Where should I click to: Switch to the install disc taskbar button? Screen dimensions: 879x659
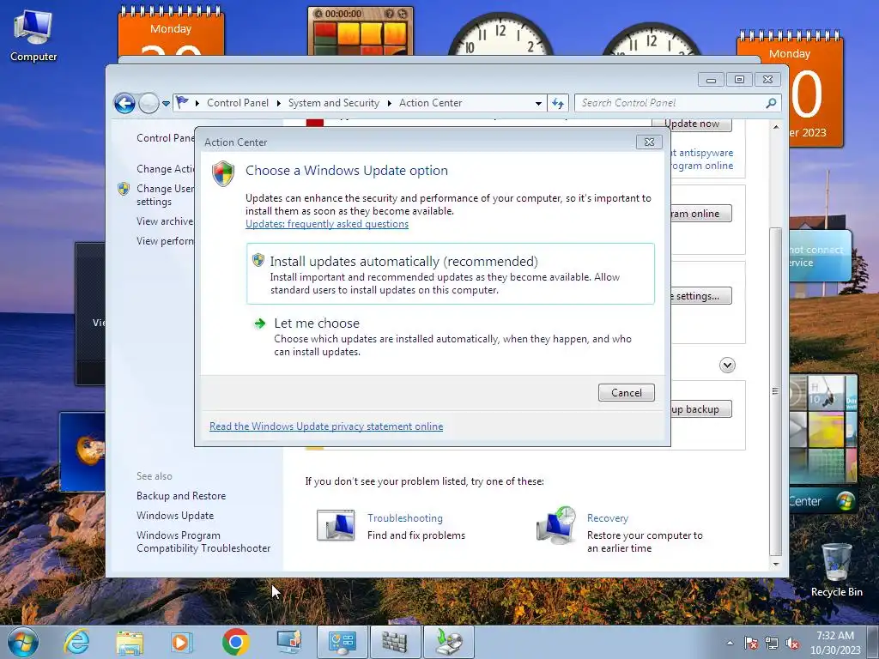tap(448, 642)
